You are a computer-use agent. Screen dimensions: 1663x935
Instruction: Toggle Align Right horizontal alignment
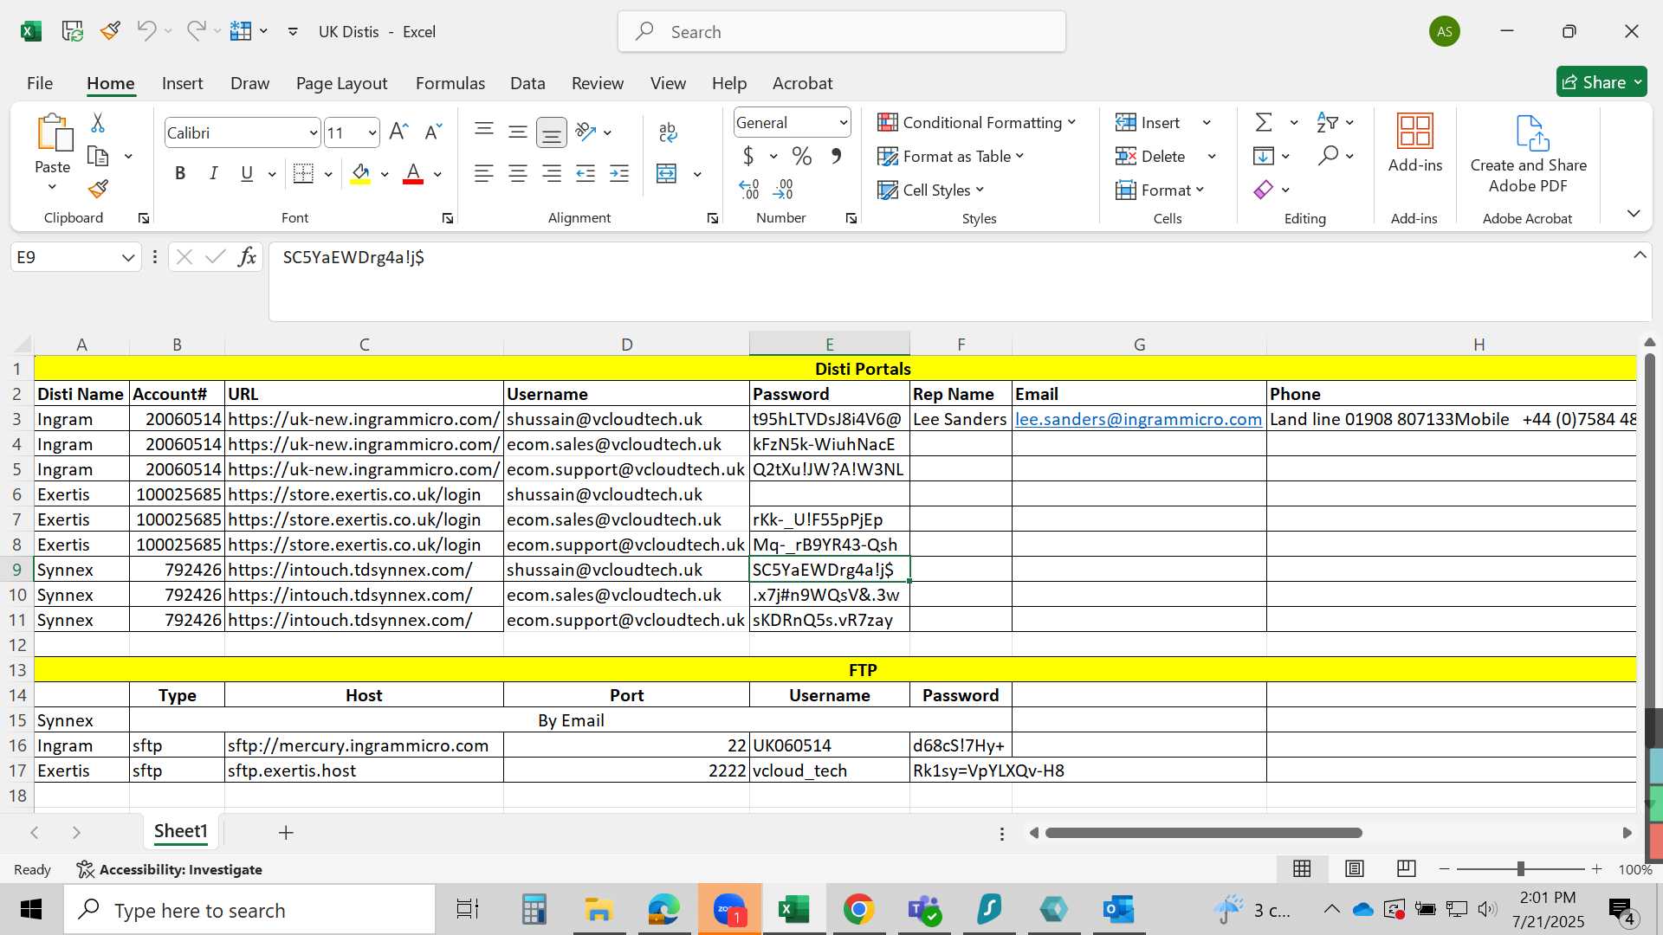[x=552, y=173]
